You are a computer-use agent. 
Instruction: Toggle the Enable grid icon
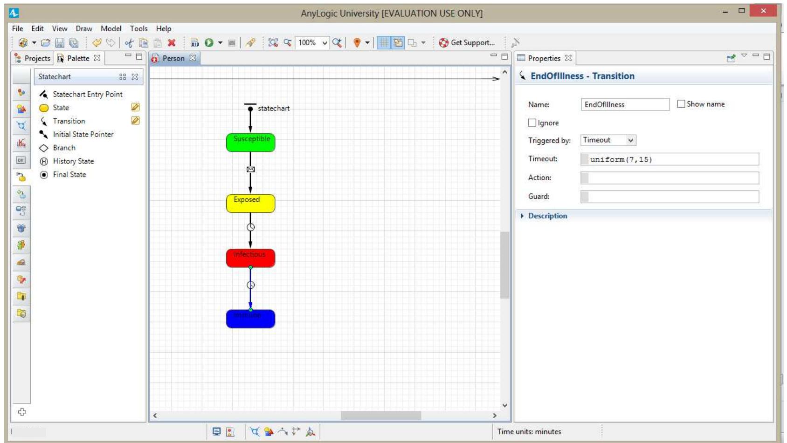point(383,43)
